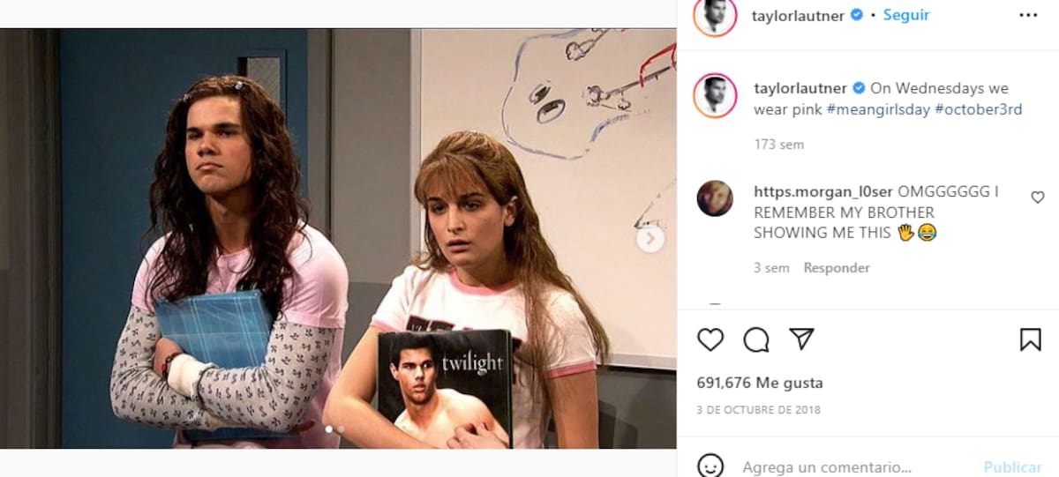Screen dimensions: 1059x477
Task: Open https.morgan_l0ser username link
Action: coord(823,191)
